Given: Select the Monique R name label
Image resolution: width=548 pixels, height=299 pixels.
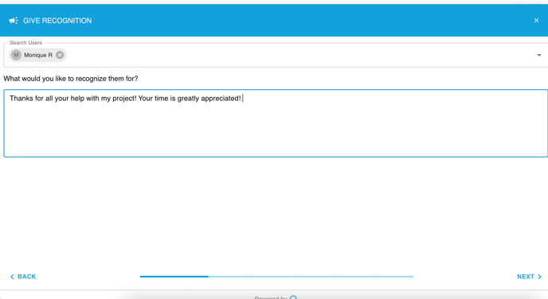Looking at the screenshot, I should pos(38,55).
